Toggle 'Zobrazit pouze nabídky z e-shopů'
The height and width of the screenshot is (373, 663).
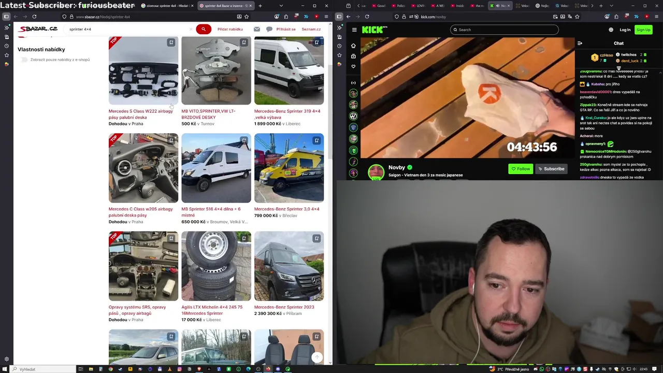[24, 60]
